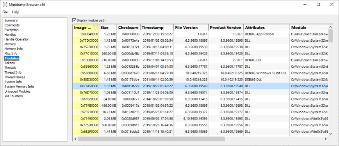Select row with image base 0x58D30000

201,79
